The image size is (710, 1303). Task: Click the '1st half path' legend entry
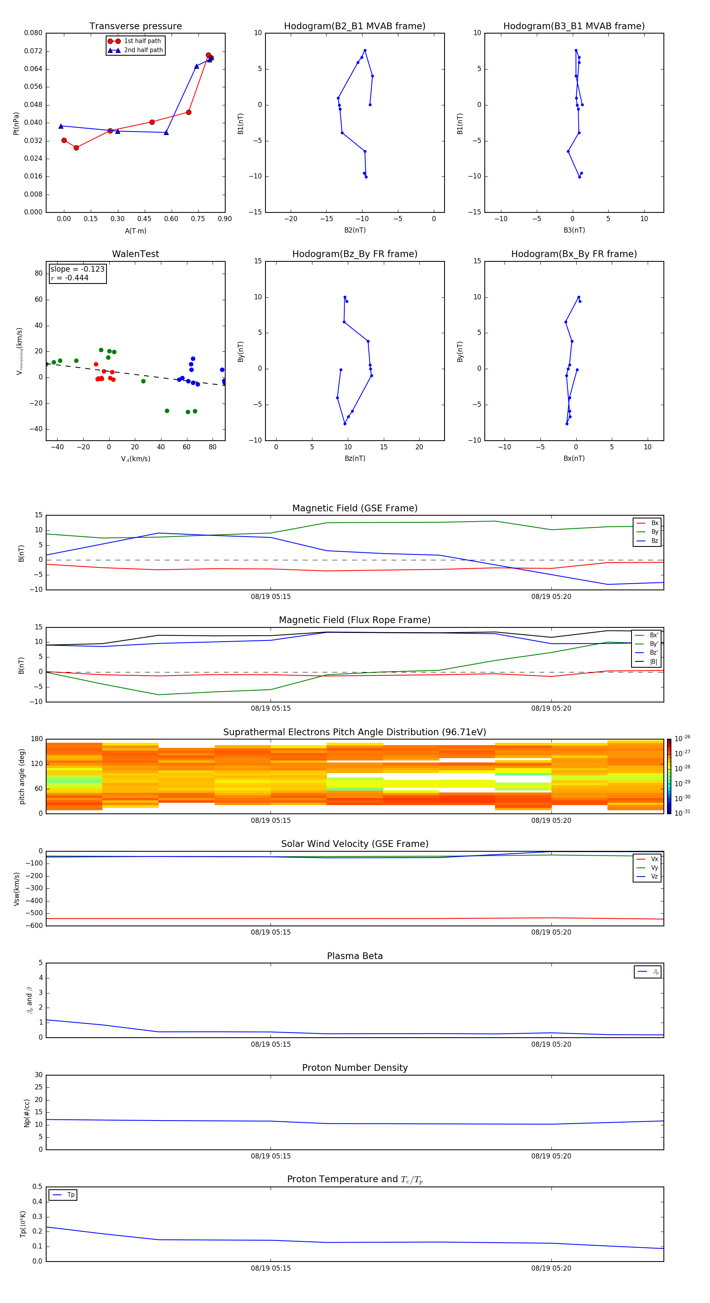pyautogui.click(x=135, y=41)
